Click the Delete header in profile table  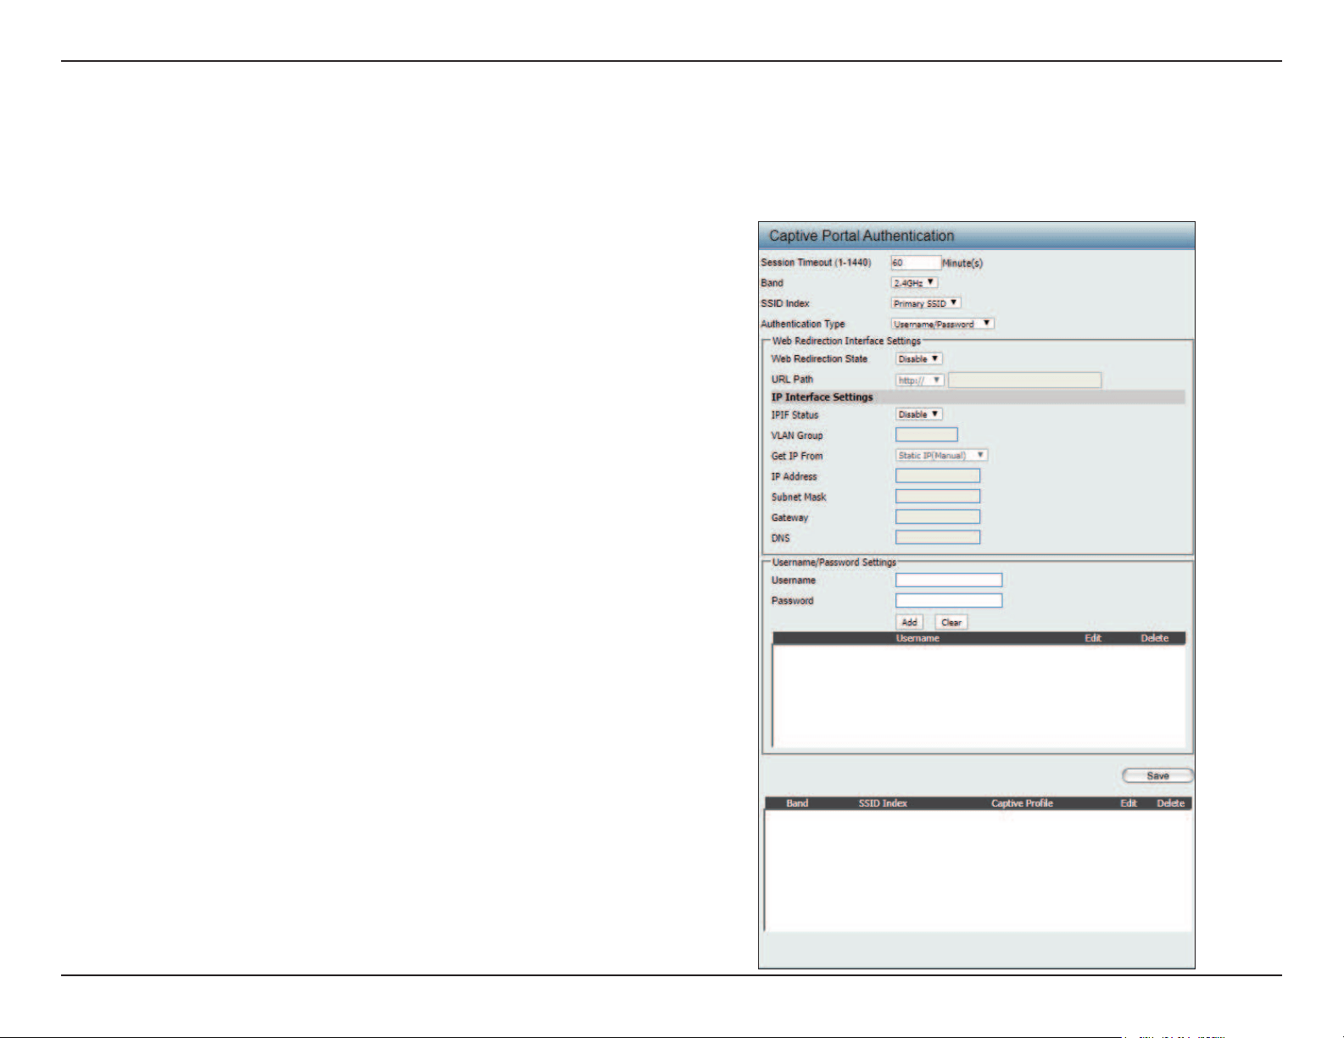coord(1170,803)
